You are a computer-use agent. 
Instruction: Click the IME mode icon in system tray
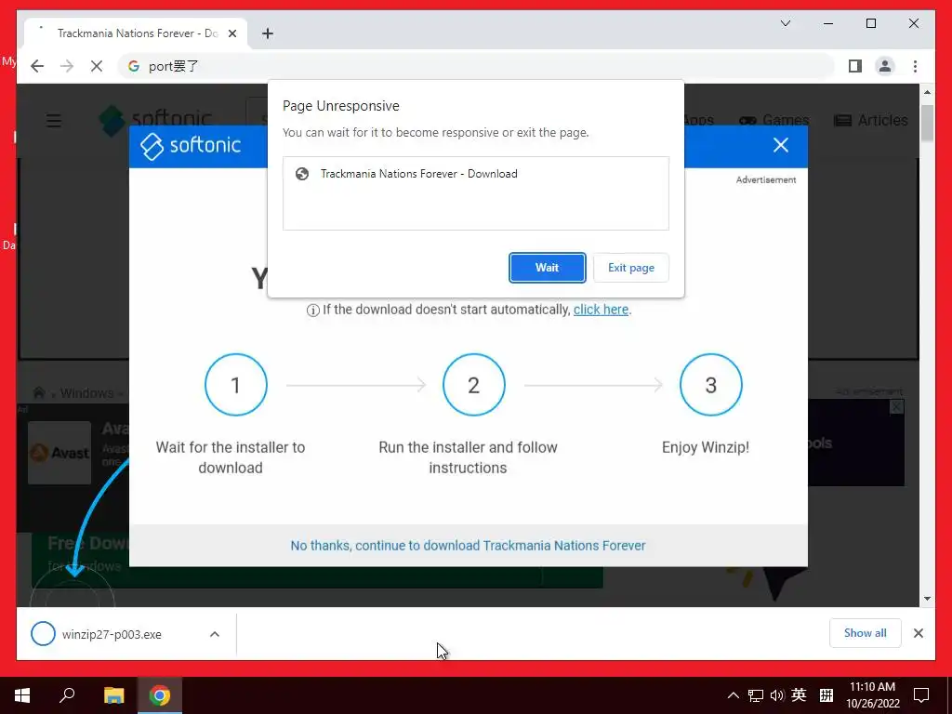pyautogui.click(x=826, y=695)
